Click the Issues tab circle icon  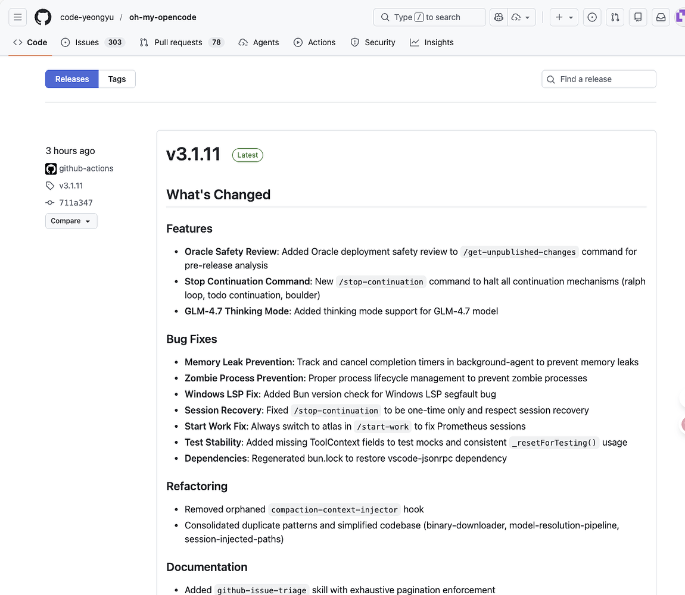click(65, 42)
